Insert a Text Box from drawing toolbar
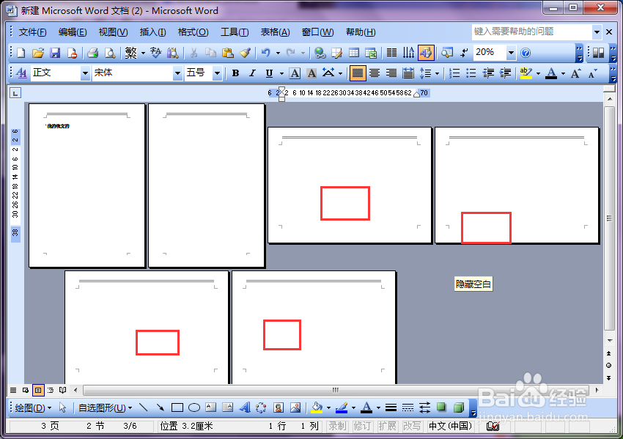 [x=210, y=407]
